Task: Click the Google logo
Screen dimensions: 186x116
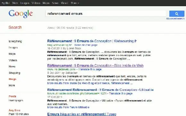Action: pyautogui.click(x=21, y=14)
